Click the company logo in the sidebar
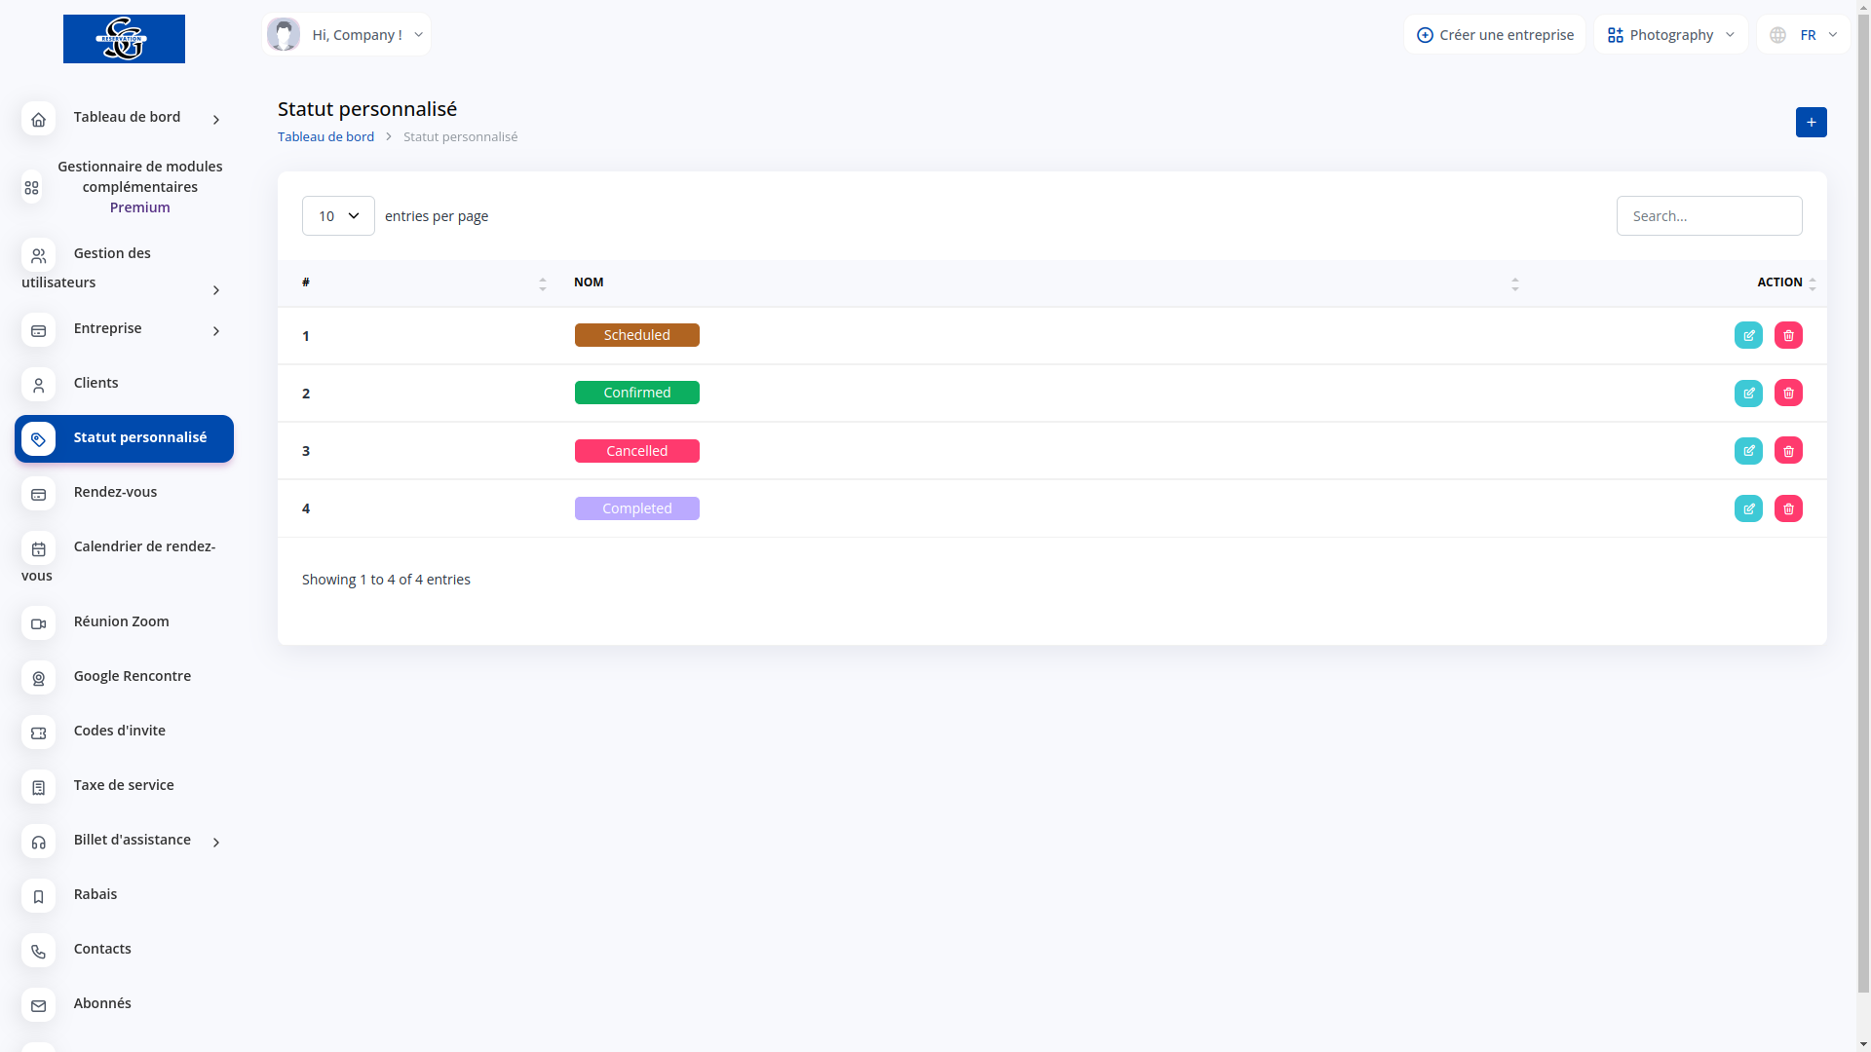This screenshot has width=1871, height=1052. 124,39
